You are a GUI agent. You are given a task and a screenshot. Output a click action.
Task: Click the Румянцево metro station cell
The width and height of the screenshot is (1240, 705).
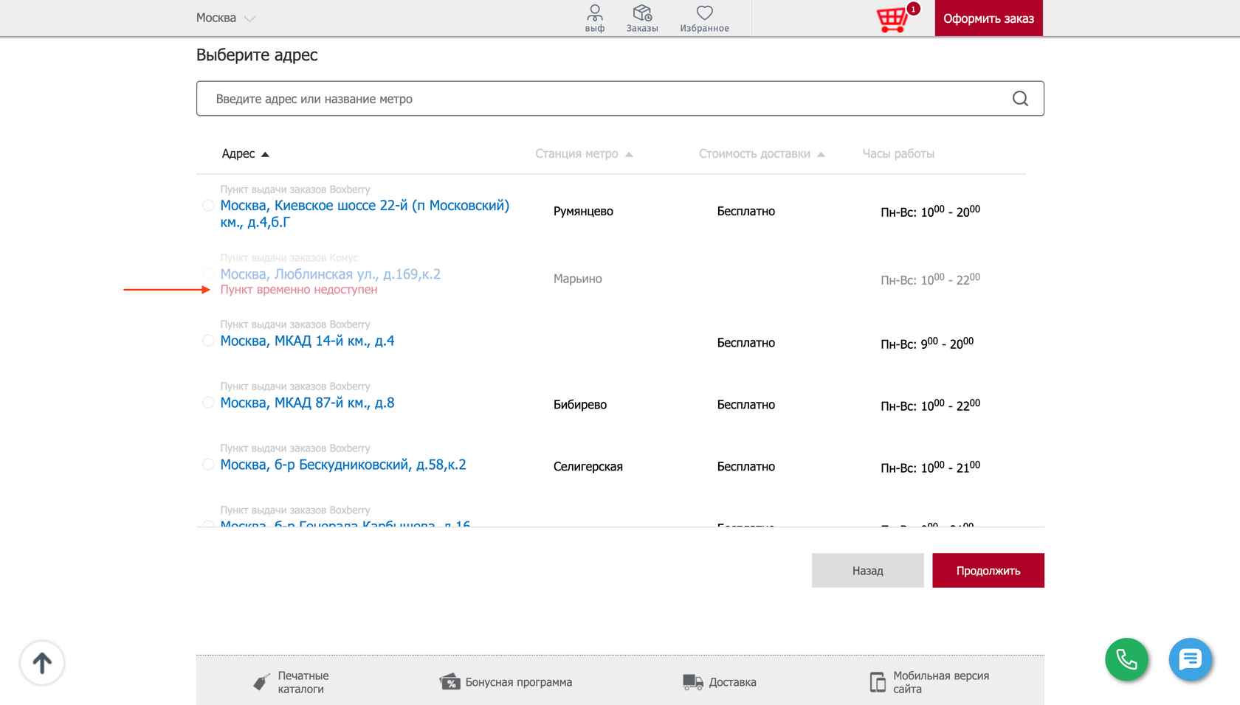click(x=583, y=211)
